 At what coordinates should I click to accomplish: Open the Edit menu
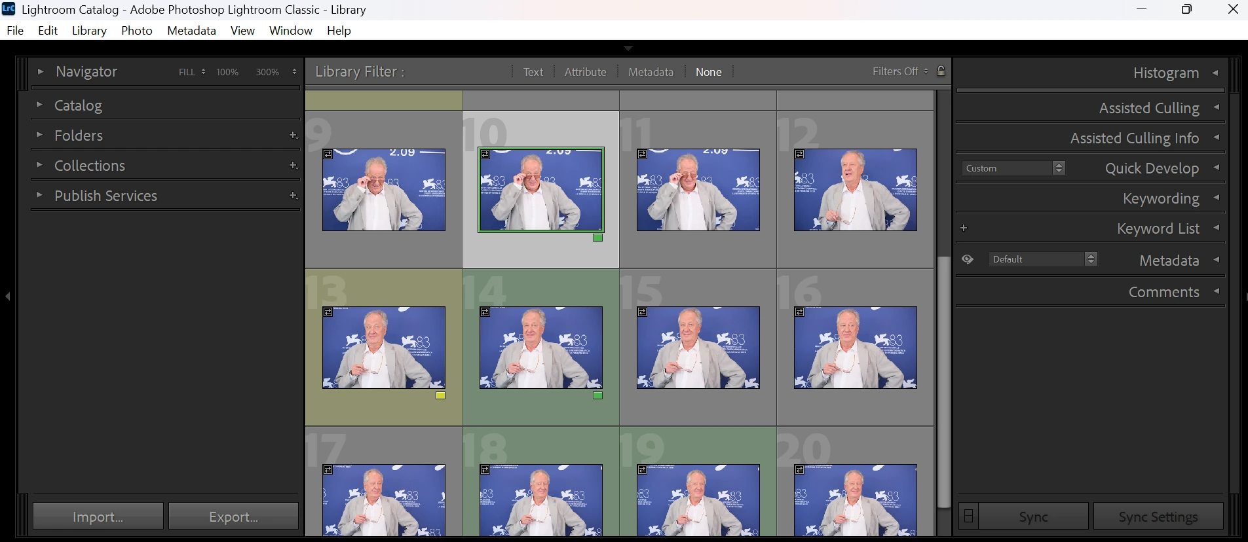click(48, 30)
